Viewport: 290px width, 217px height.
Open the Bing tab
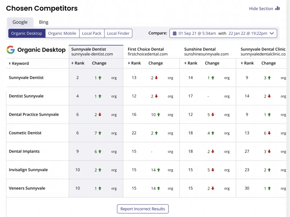coord(44,22)
